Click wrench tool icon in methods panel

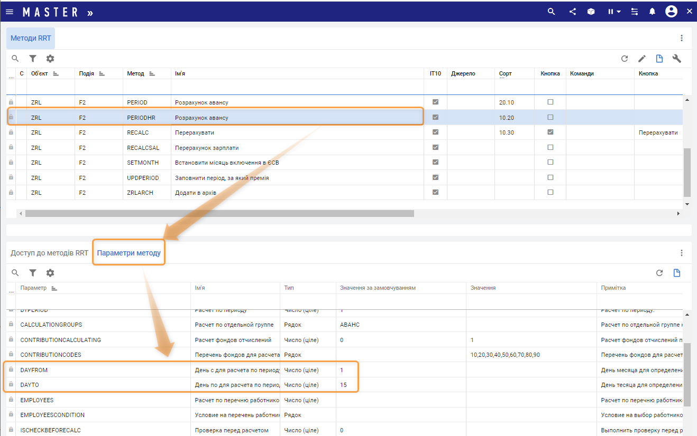click(x=676, y=59)
